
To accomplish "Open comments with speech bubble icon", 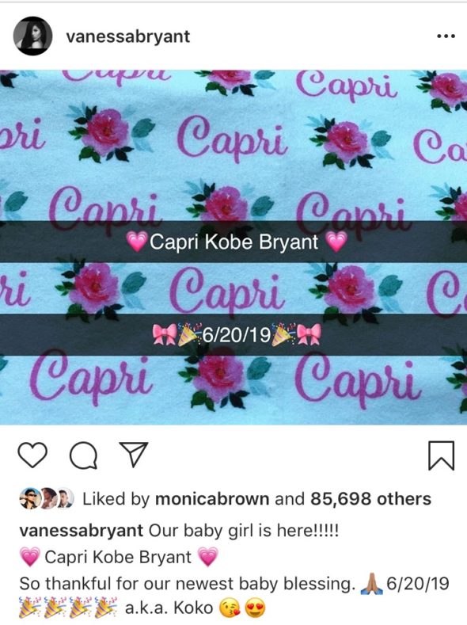I will click(83, 456).
